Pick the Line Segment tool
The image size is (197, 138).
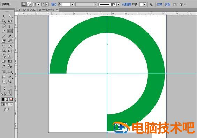click(x=3, y=31)
